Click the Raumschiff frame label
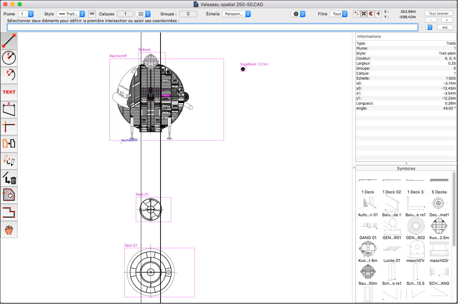 [x=118, y=56]
